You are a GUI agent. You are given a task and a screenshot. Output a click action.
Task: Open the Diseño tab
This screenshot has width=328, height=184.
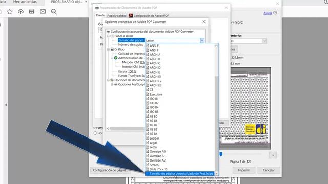coord(100,15)
